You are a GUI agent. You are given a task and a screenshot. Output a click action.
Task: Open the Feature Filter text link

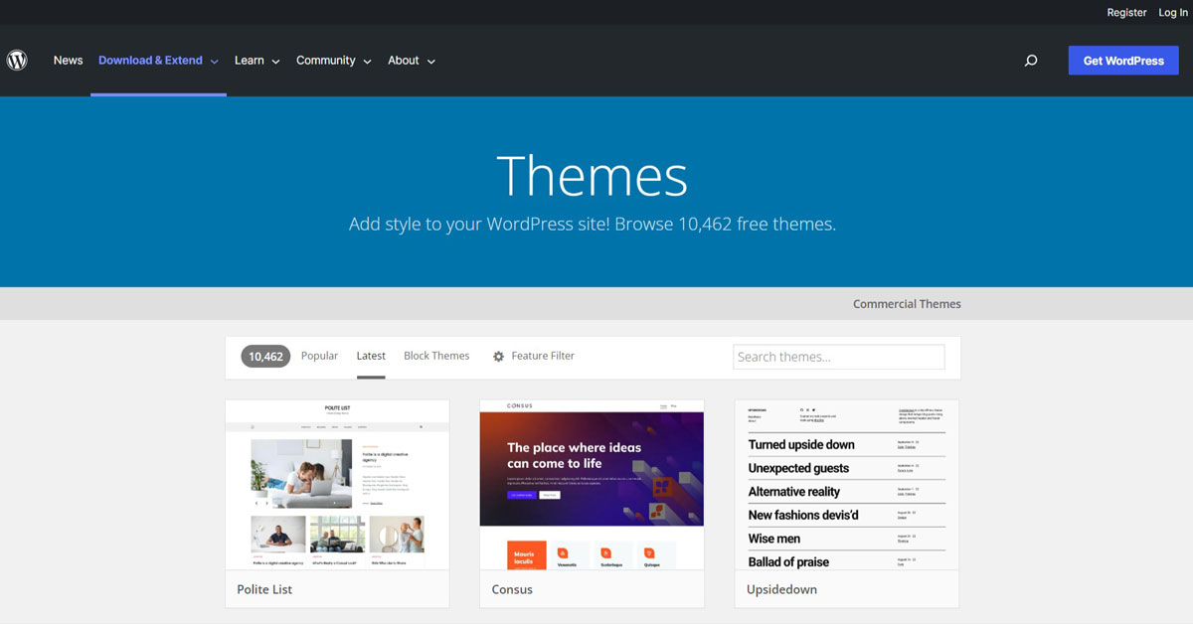pyautogui.click(x=543, y=356)
